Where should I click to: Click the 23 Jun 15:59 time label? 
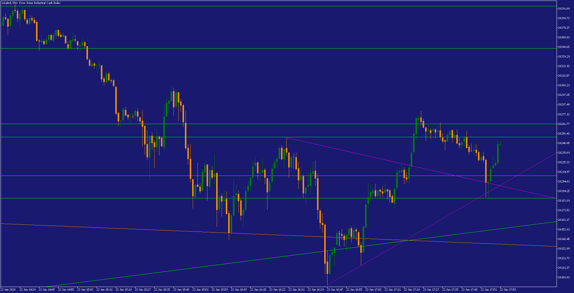tap(219, 290)
